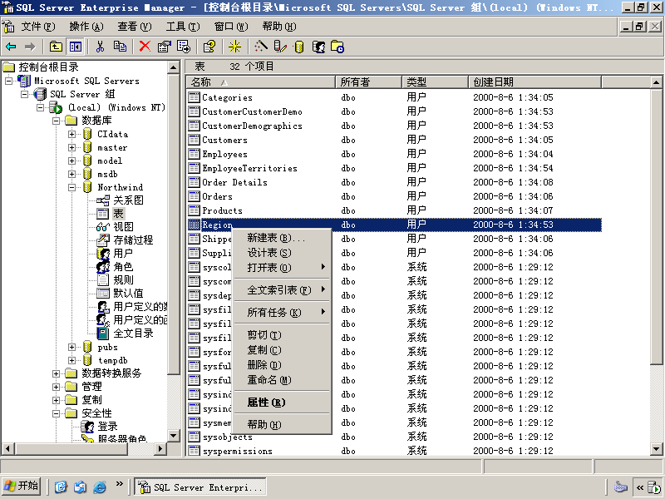
Task: Choose 属性(R) from the context menu
Action: pyautogui.click(x=282, y=403)
